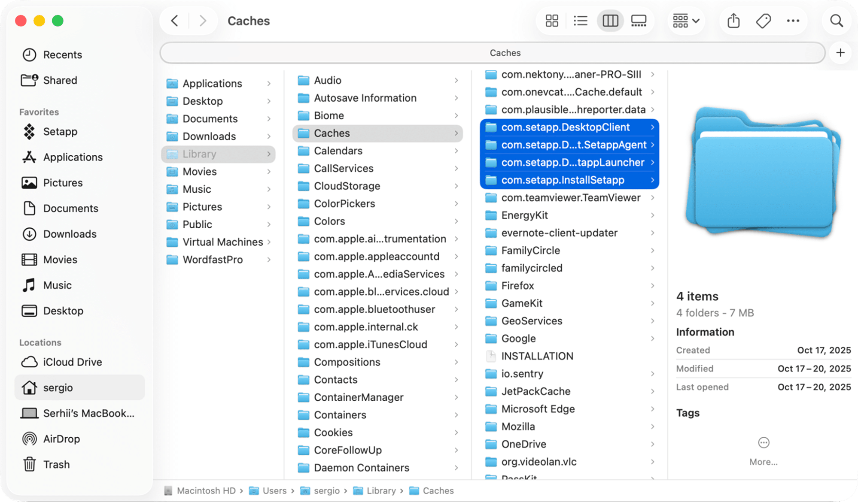
Task: Open the Share button menu
Action: coord(733,21)
